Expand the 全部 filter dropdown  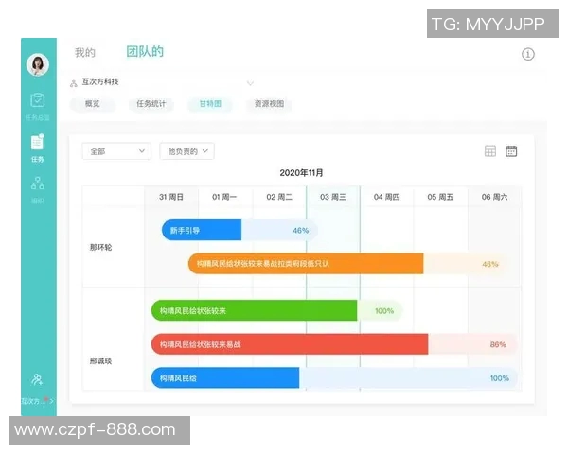click(x=115, y=151)
